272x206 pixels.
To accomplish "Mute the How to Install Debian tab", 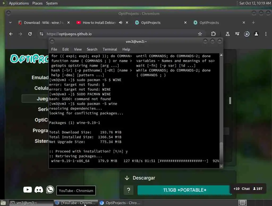I will [121, 23].
